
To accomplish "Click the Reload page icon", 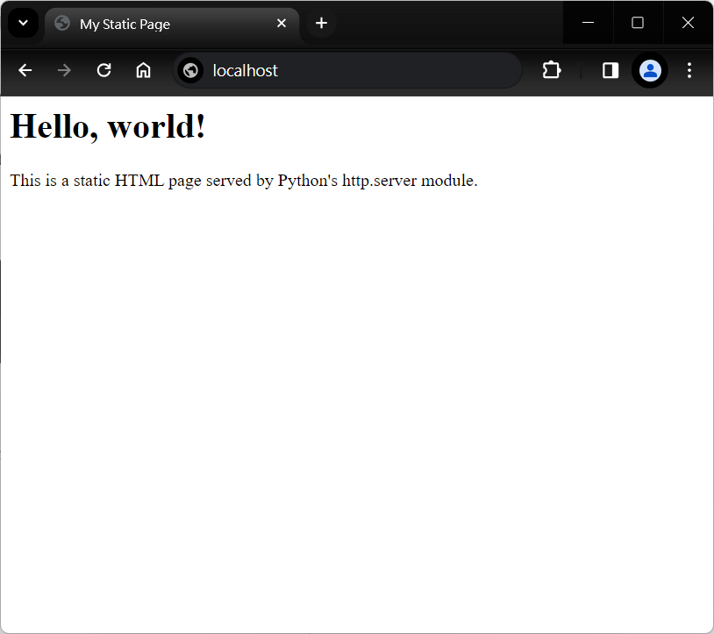I will click(x=104, y=70).
